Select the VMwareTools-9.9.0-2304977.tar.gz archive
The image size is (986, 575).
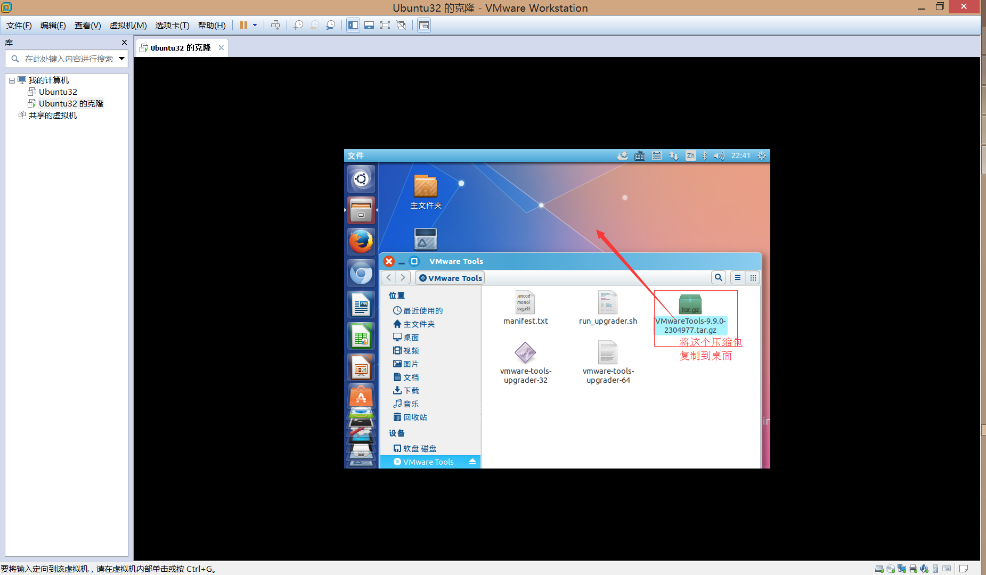click(x=690, y=314)
